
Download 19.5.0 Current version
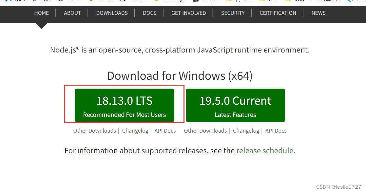235,105
